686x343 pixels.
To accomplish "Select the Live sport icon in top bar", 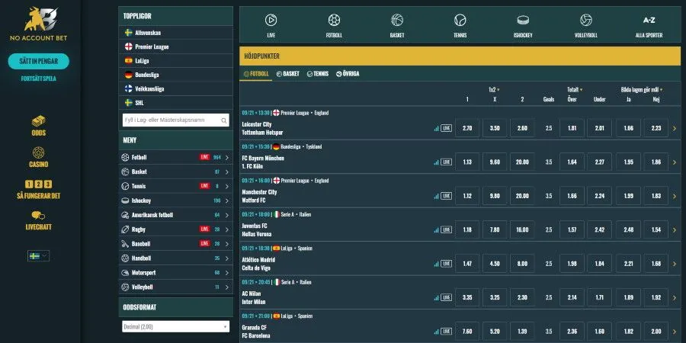I will coord(271,20).
